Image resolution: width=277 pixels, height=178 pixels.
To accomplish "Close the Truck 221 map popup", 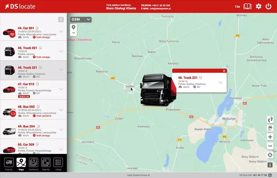I will click(x=224, y=71).
